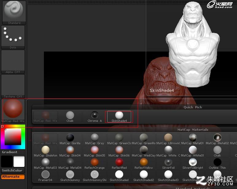The image size is (237, 189).
Task: Select SkinShade4 in Quick Pick
Action: pos(119,117)
